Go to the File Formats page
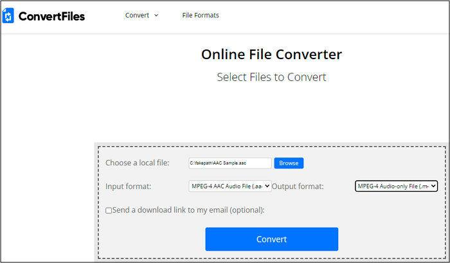 pos(201,15)
